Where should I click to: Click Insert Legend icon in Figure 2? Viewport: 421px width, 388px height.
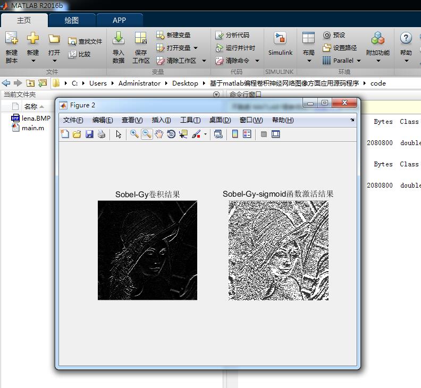point(247,134)
